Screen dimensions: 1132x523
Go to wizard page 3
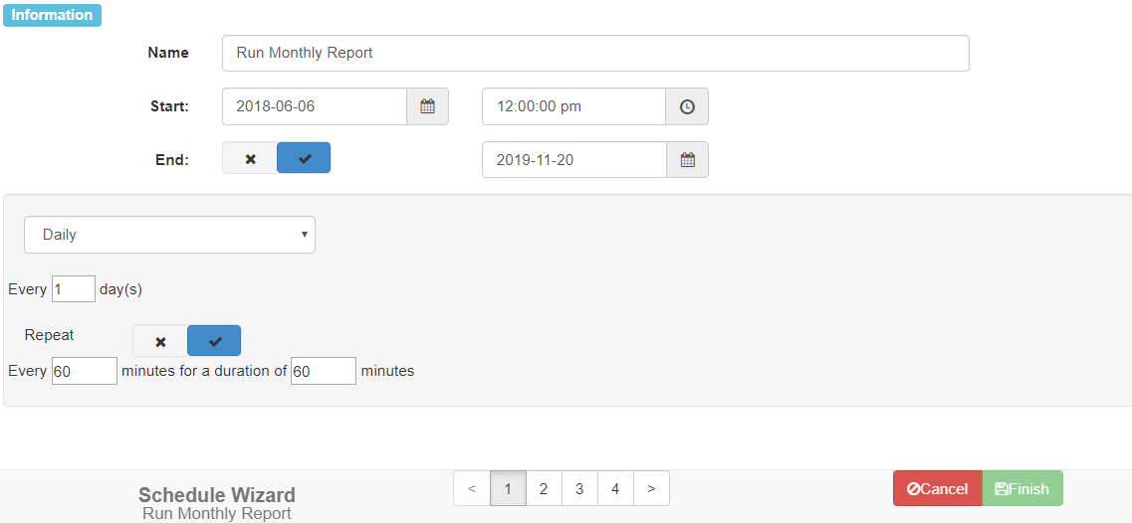coord(579,488)
